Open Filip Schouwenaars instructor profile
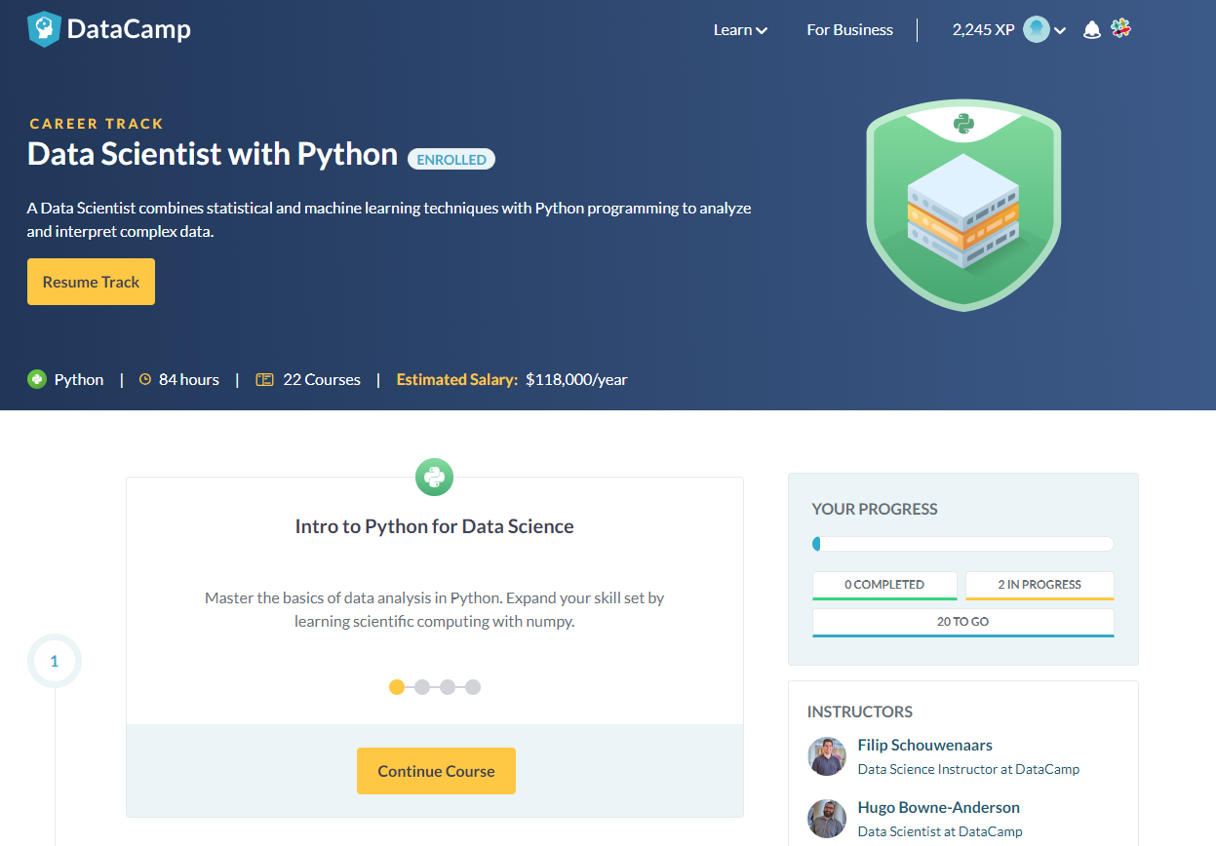 click(925, 745)
